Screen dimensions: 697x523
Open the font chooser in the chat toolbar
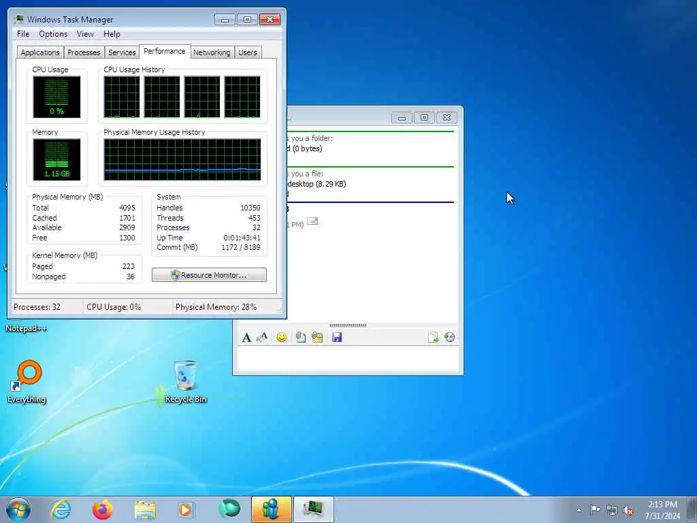click(246, 338)
